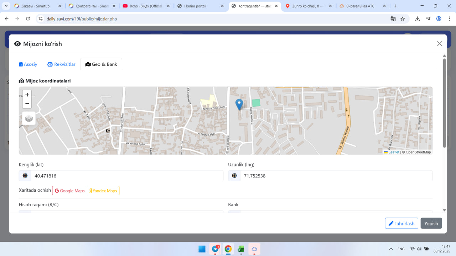The width and height of the screenshot is (456, 256).
Task: Open the Chrome profile menu
Action: pyautogui.click(x=439, y=19)
